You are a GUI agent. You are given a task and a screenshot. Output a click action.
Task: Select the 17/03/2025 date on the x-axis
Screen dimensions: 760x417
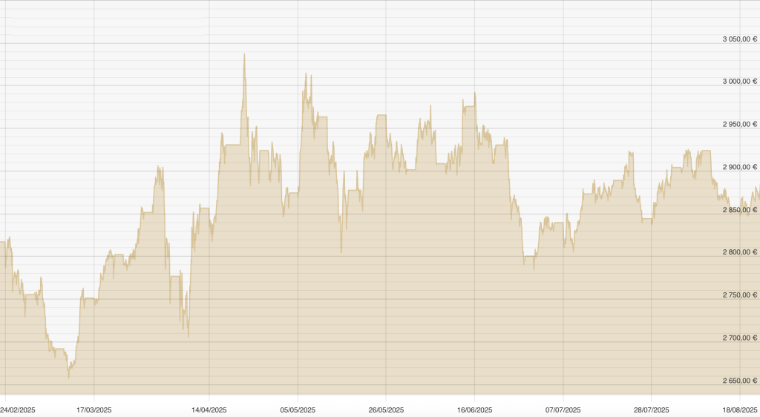94,409
